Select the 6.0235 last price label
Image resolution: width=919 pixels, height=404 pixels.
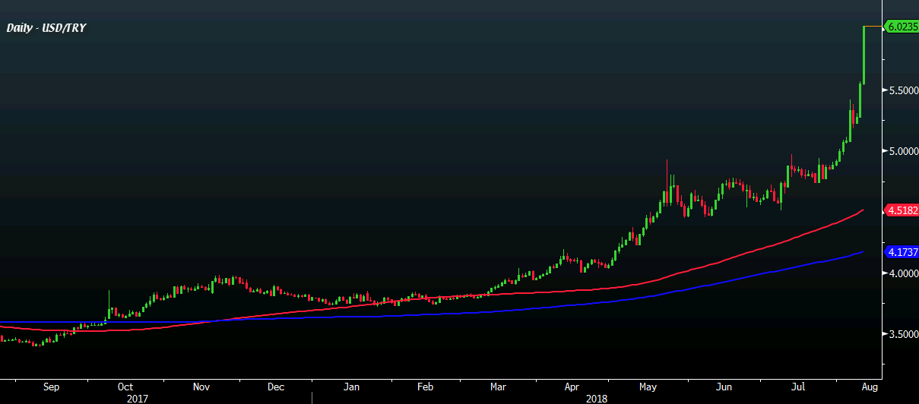[x=902, y=27]
